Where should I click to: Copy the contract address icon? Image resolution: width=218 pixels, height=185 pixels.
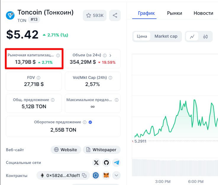pyautogui.click(x=84, y=176)
